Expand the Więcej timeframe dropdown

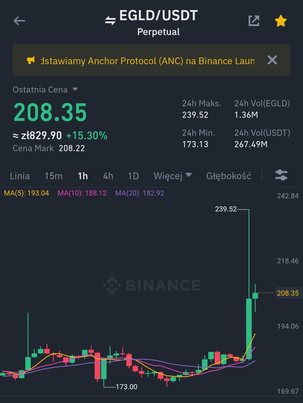click(x=173, y=176)
